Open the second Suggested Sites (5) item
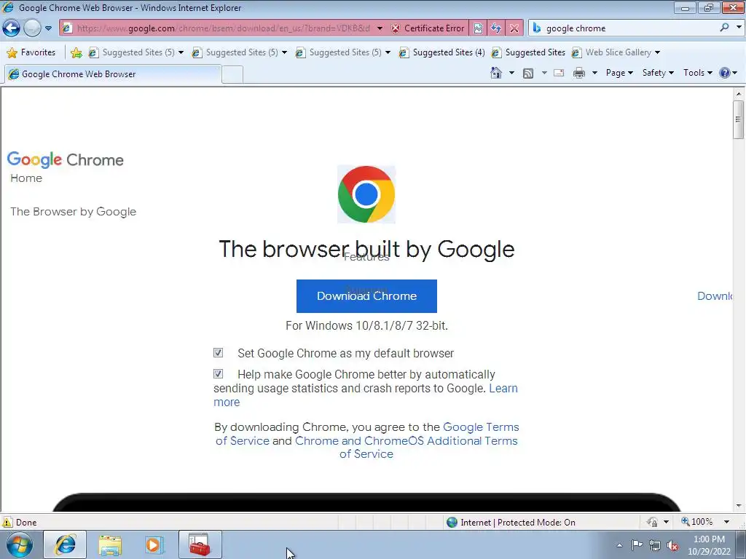This screenshot has height=559, width=746. (x=239, y=52)
